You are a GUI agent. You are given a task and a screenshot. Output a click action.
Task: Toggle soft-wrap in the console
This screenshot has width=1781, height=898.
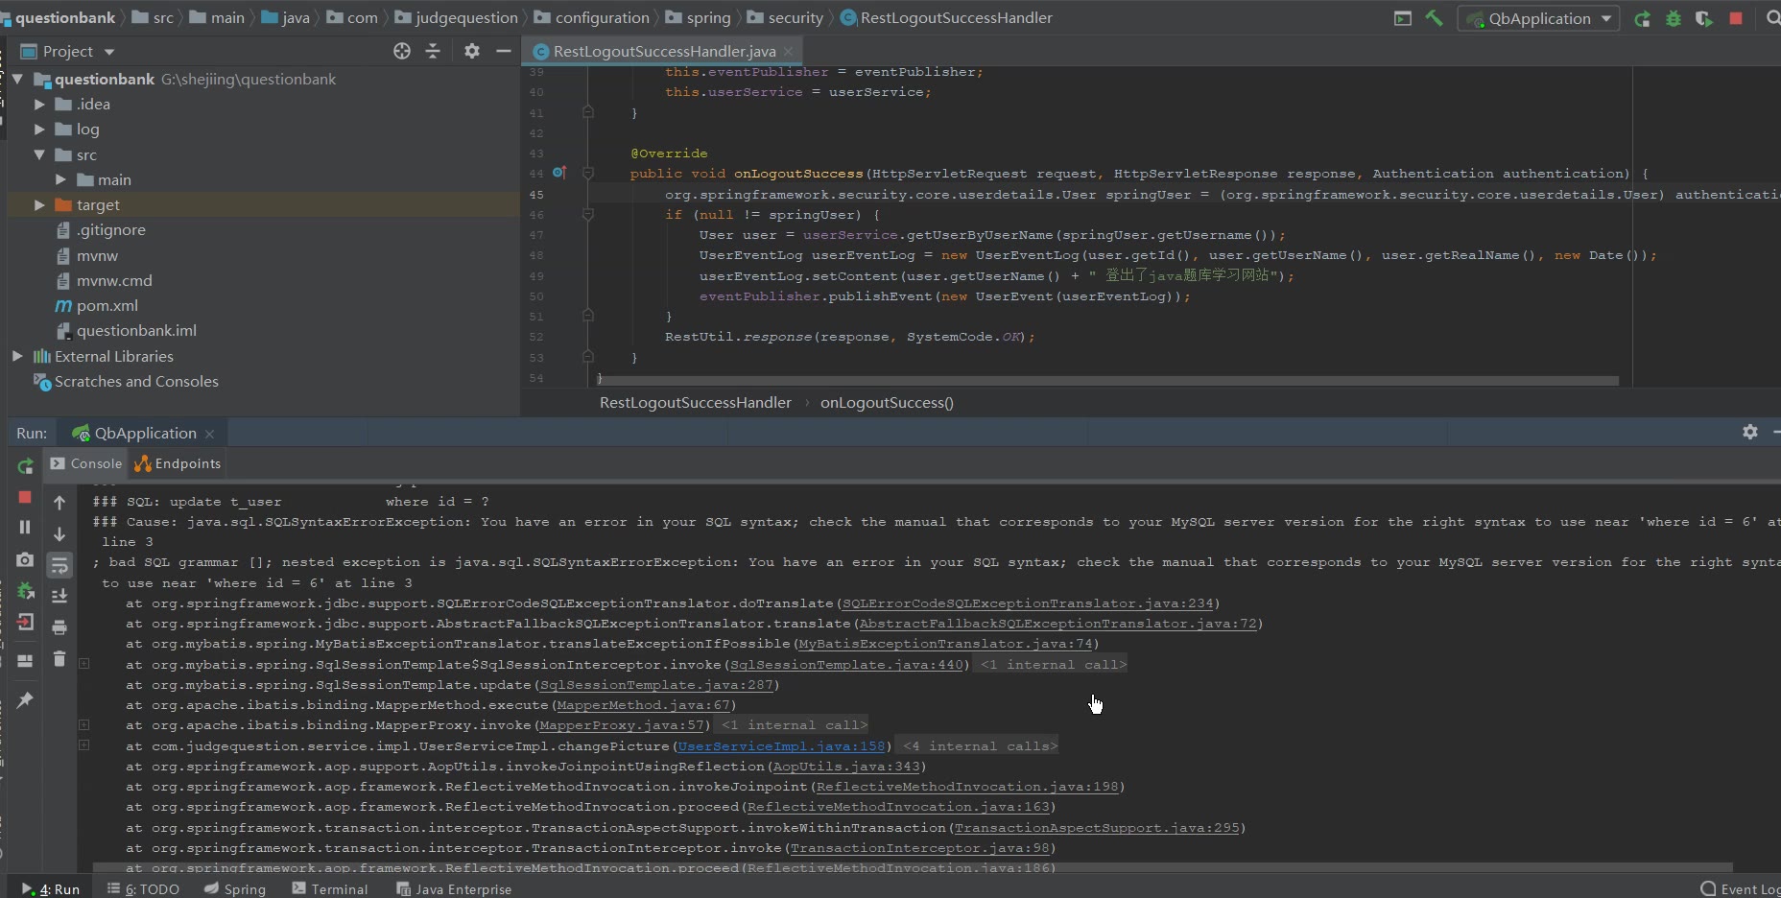59,565
